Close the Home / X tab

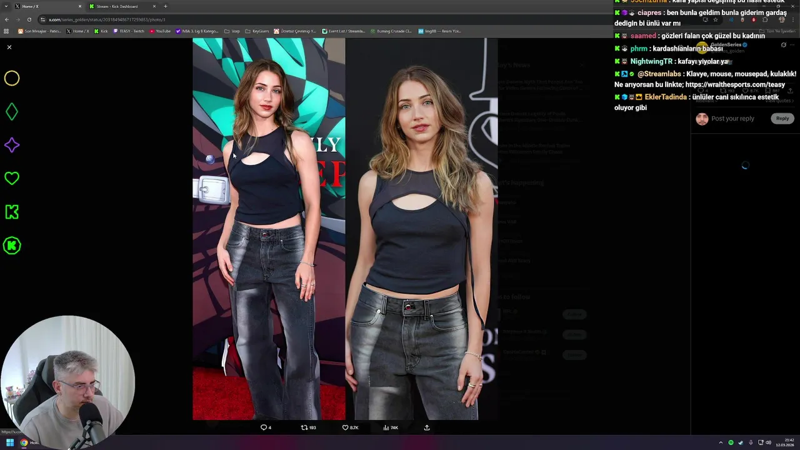(79, 6)
